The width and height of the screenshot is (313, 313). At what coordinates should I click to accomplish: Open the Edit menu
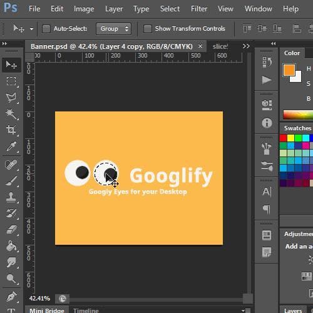(x=57, y=9)
